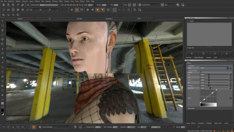234x132 pixels.
Task: Click the first orange icon in status bar
Action: coord(214,131)
